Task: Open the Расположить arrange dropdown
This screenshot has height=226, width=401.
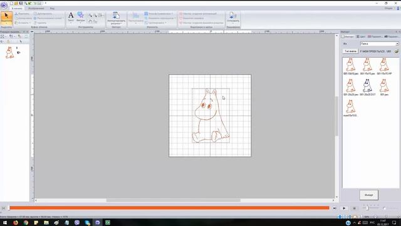Action: 136,18
